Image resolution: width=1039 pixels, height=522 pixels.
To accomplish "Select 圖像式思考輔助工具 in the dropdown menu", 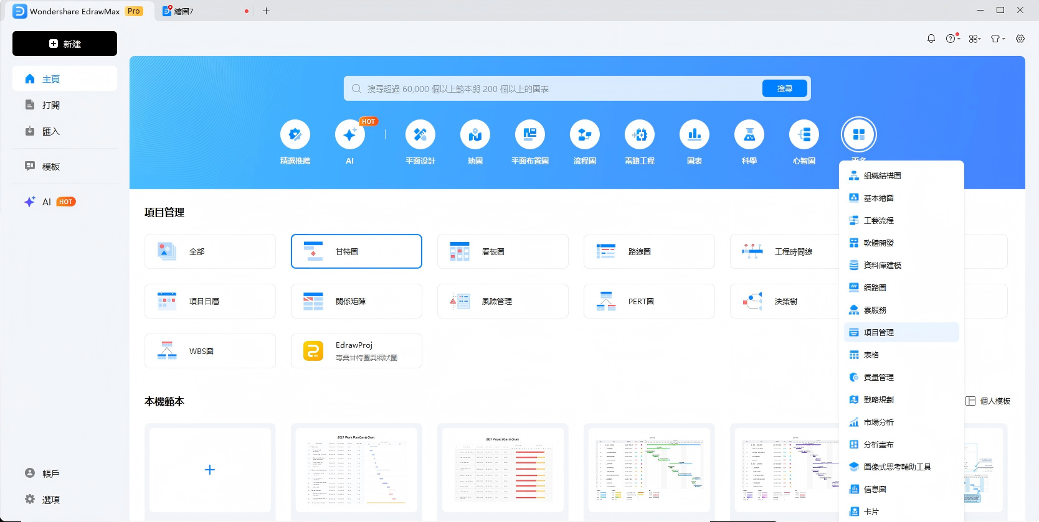I will [x=901, y=467].
